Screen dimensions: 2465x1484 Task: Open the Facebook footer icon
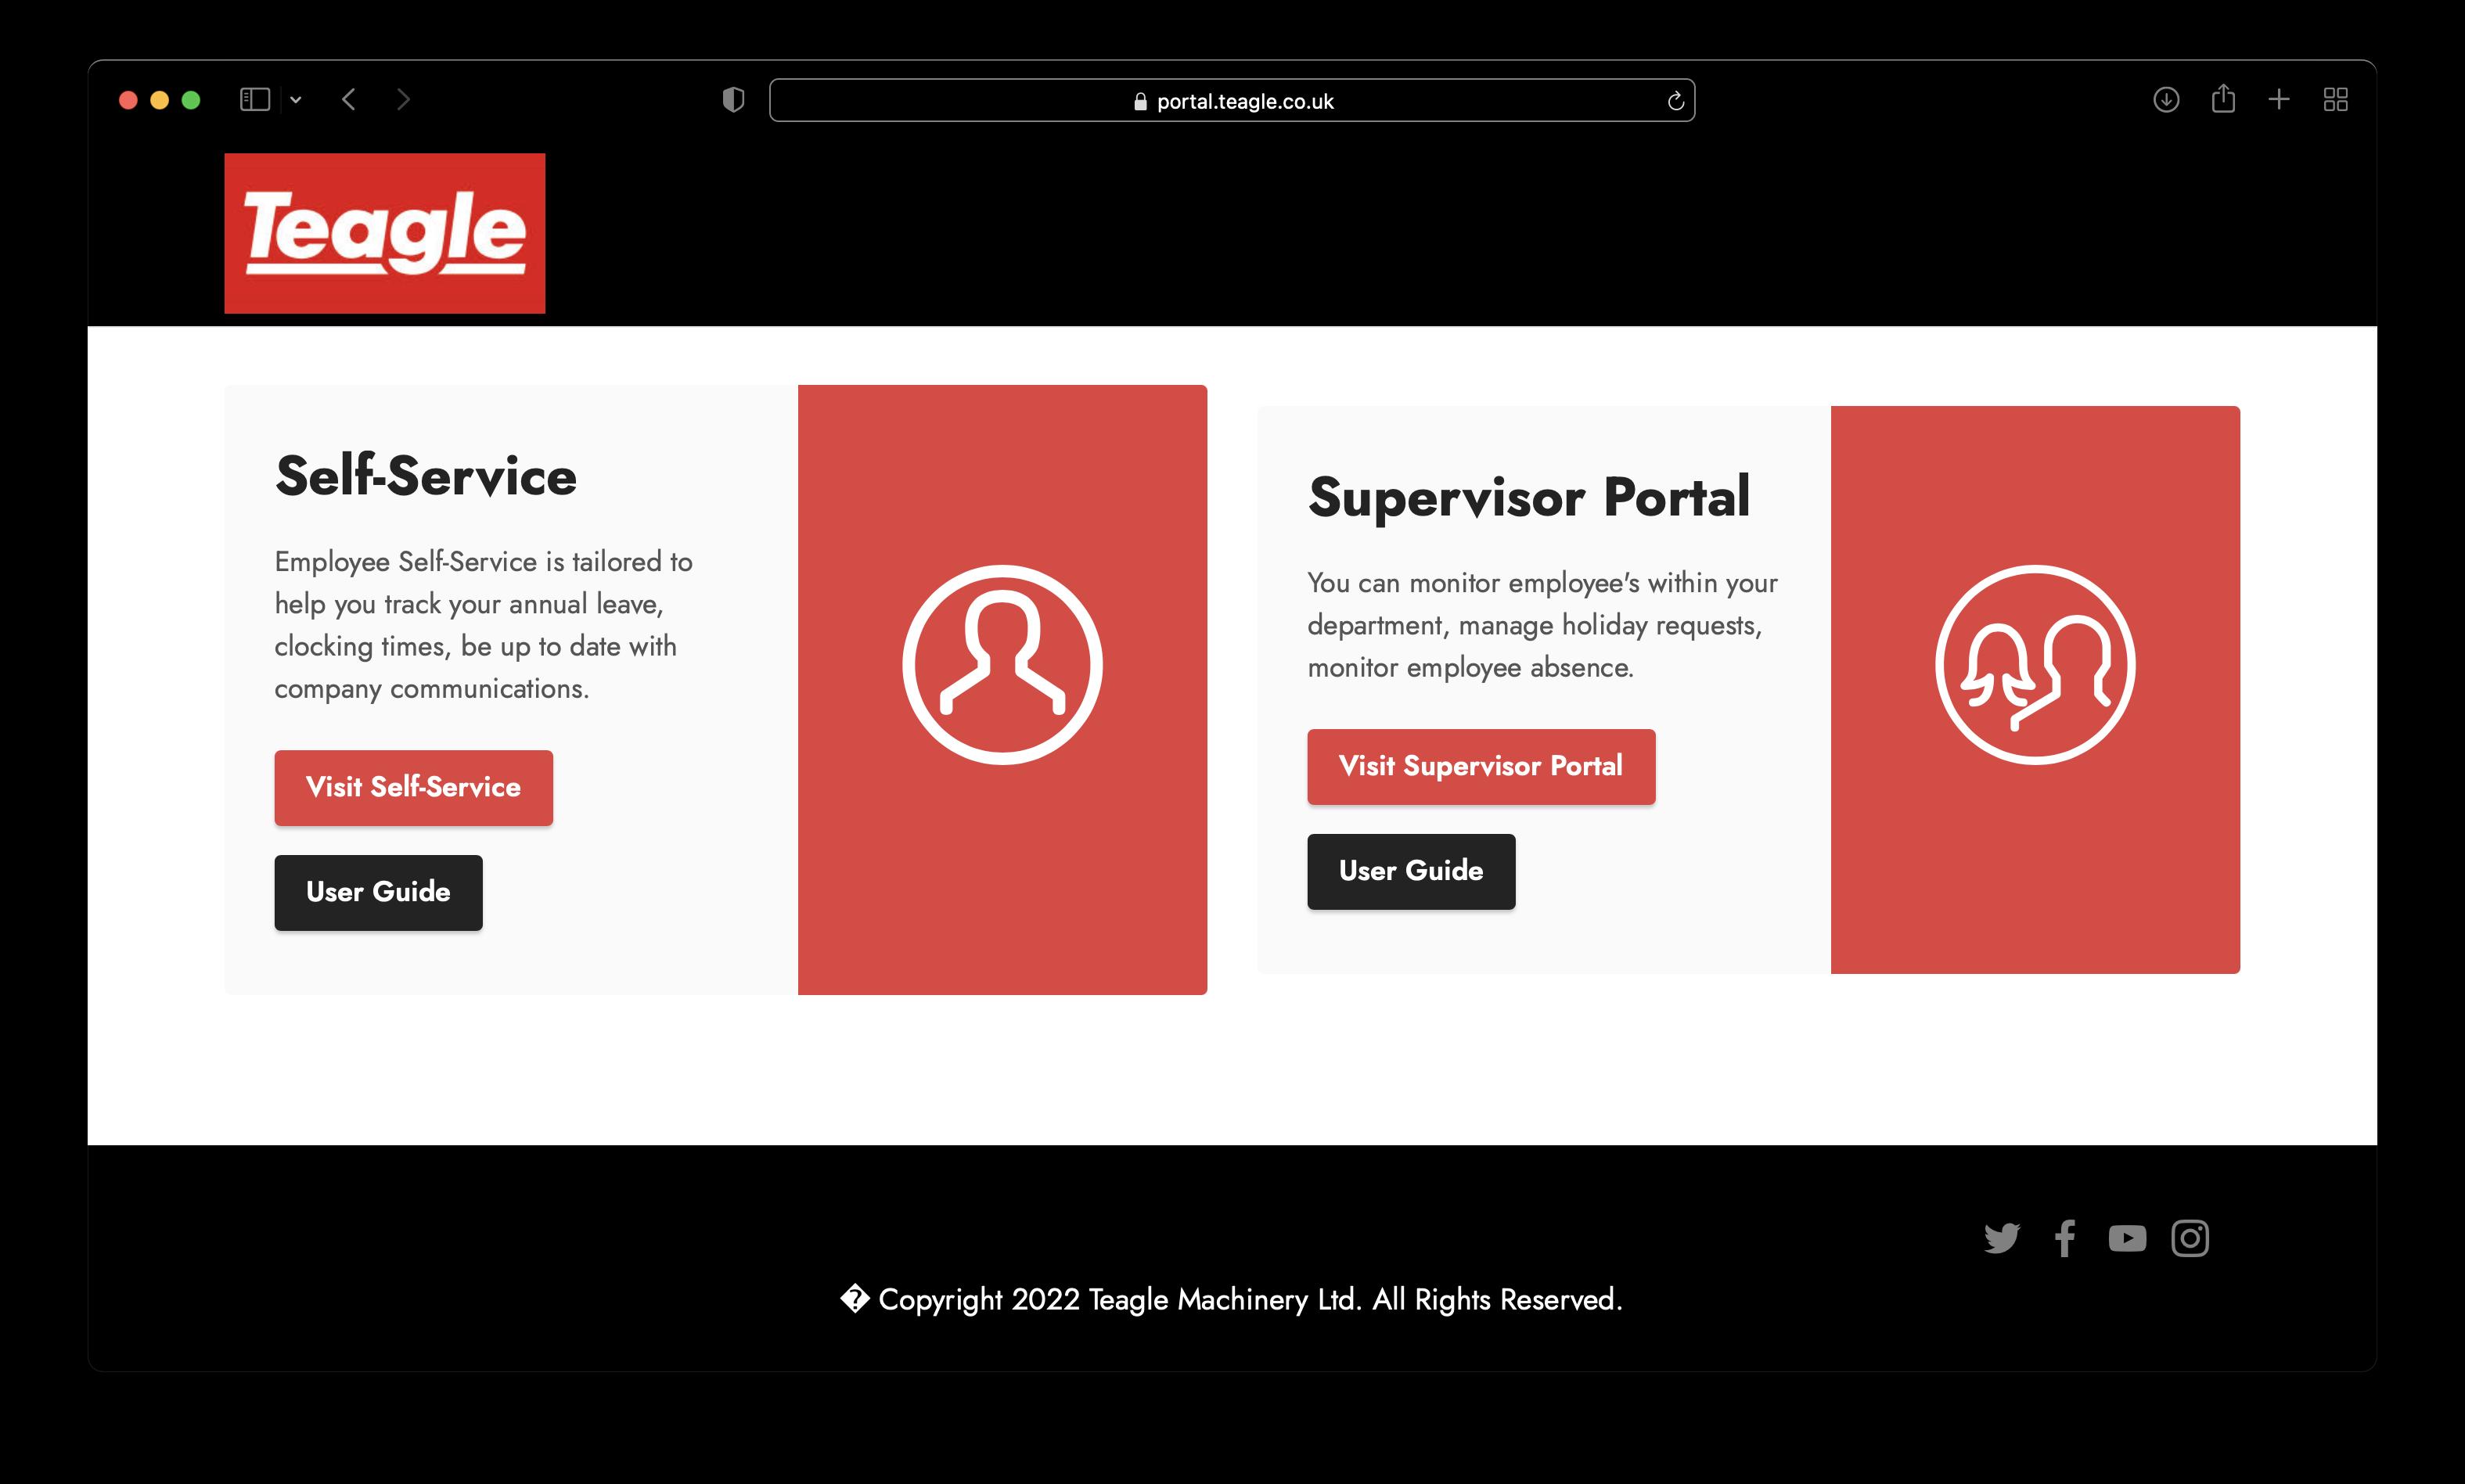click(x=2064, y=1238)
